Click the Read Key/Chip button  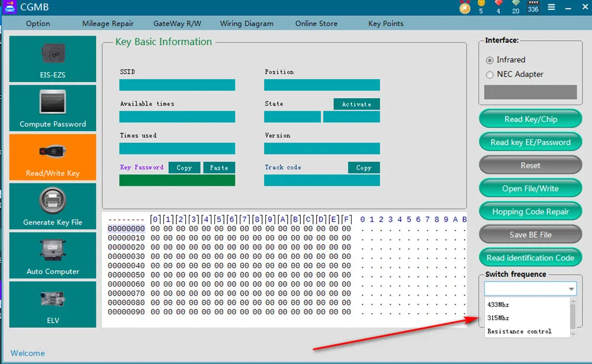[x=530, y=119]
